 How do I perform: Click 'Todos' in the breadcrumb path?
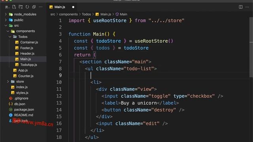pos(86,14)
